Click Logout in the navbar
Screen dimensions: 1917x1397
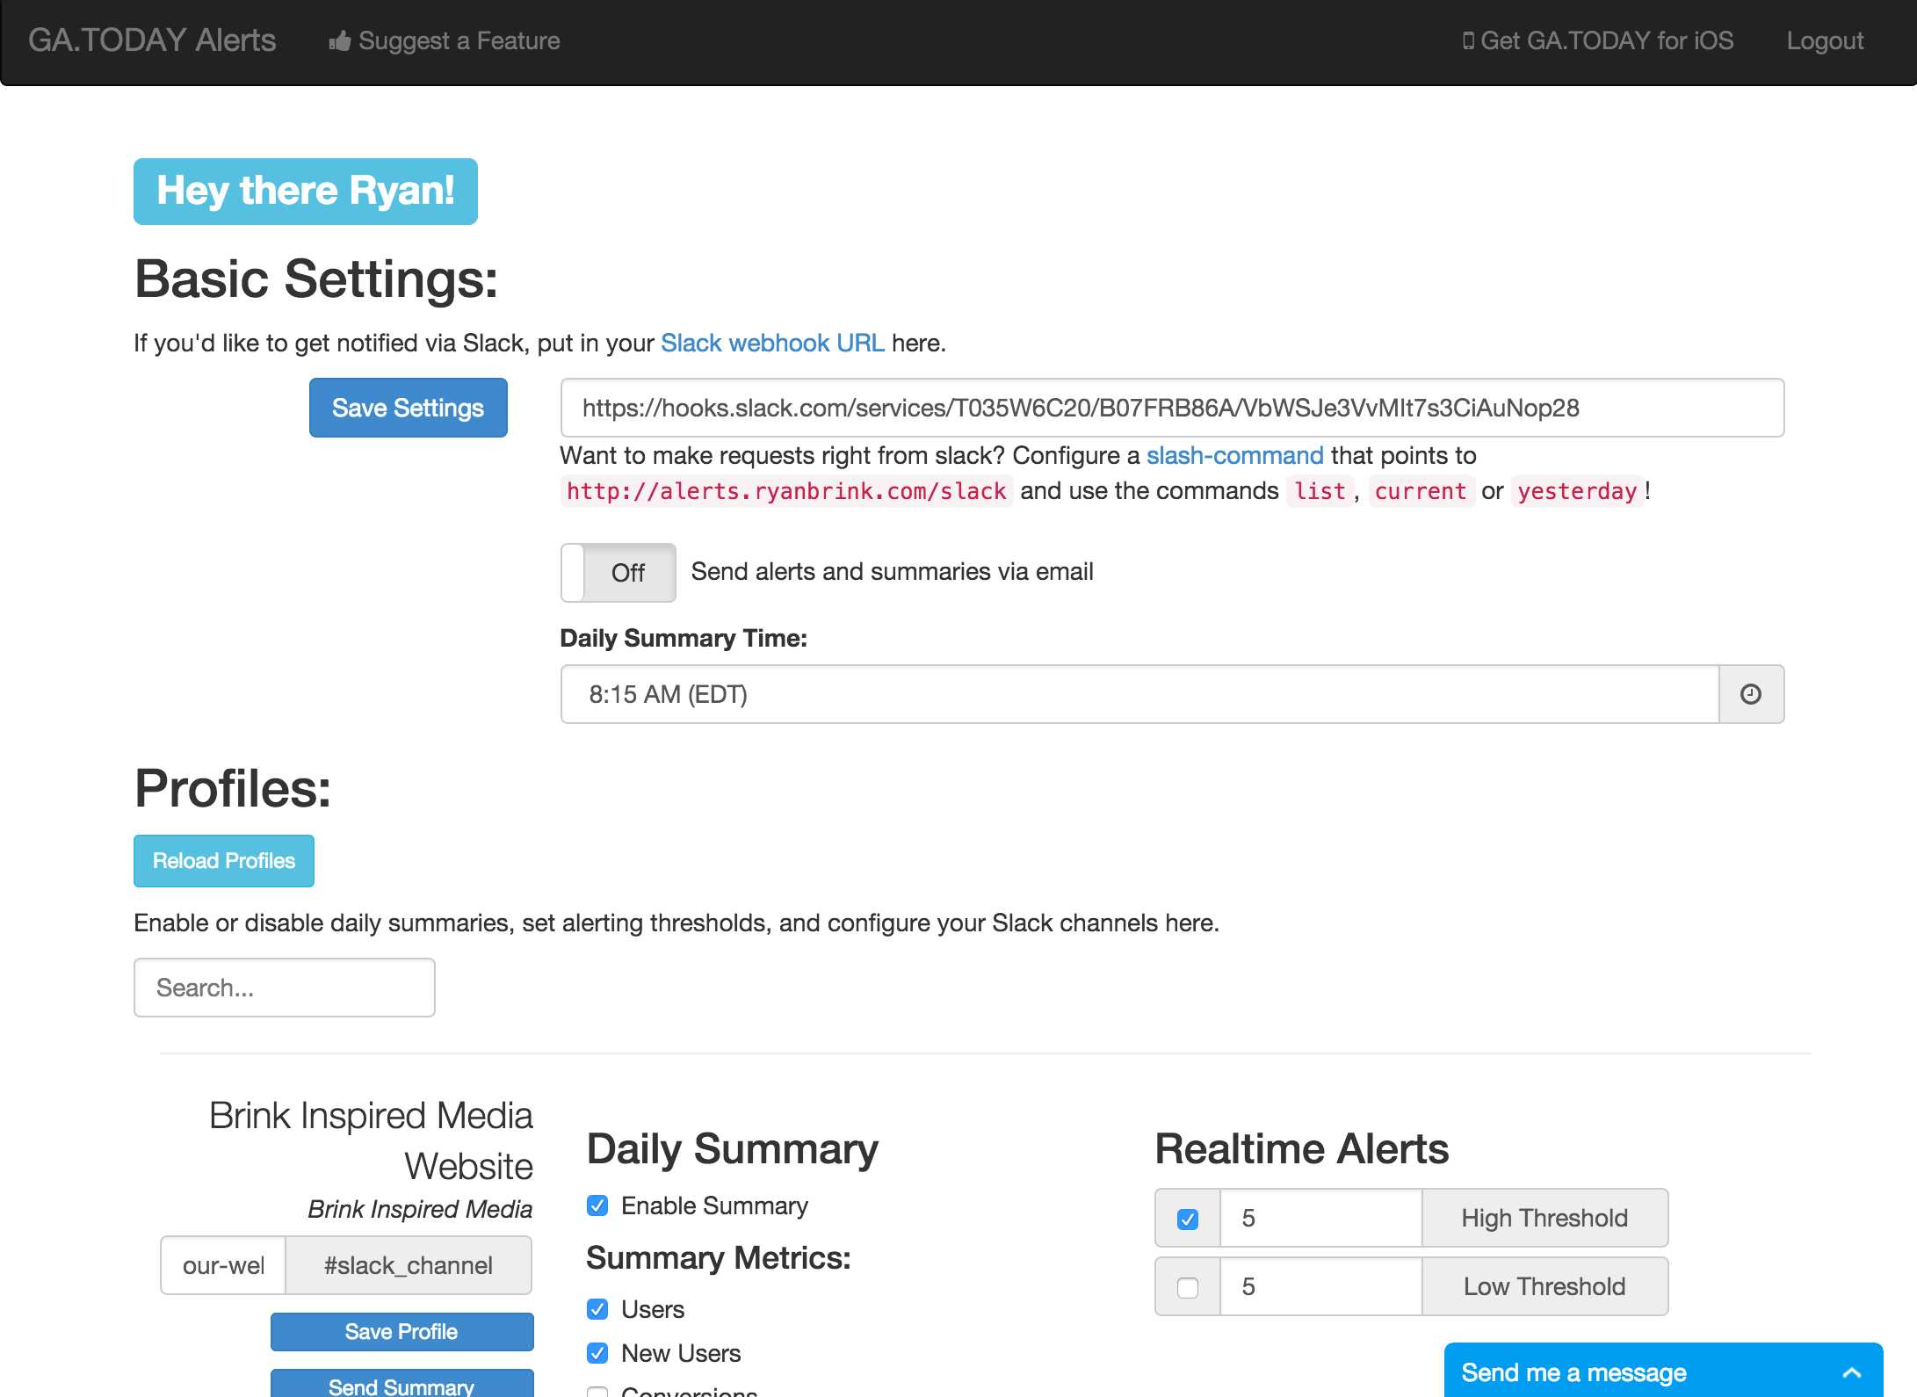pos(1825,40)
